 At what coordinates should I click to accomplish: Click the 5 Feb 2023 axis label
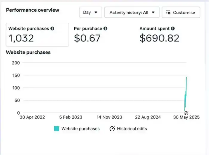click(71, 117)
